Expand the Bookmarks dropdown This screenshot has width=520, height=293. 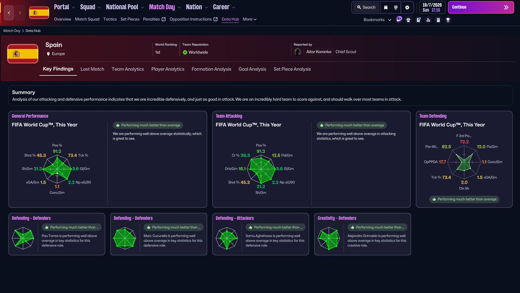click(377, 20)
